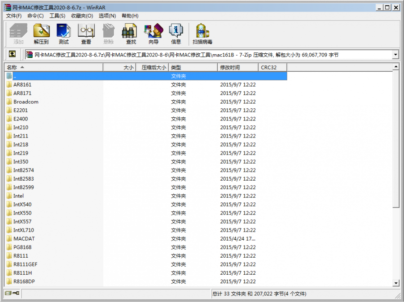
Task: Select the R8111GEF folder icon
Action: pyautogui.click(x=9, y=264)
